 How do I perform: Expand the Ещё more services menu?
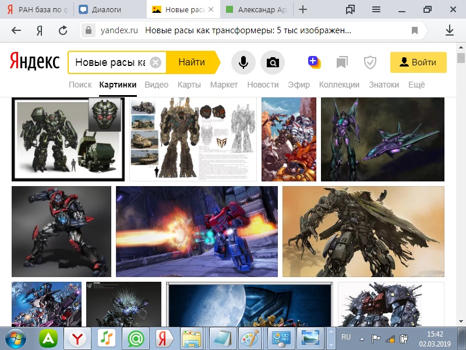[416, 85]
